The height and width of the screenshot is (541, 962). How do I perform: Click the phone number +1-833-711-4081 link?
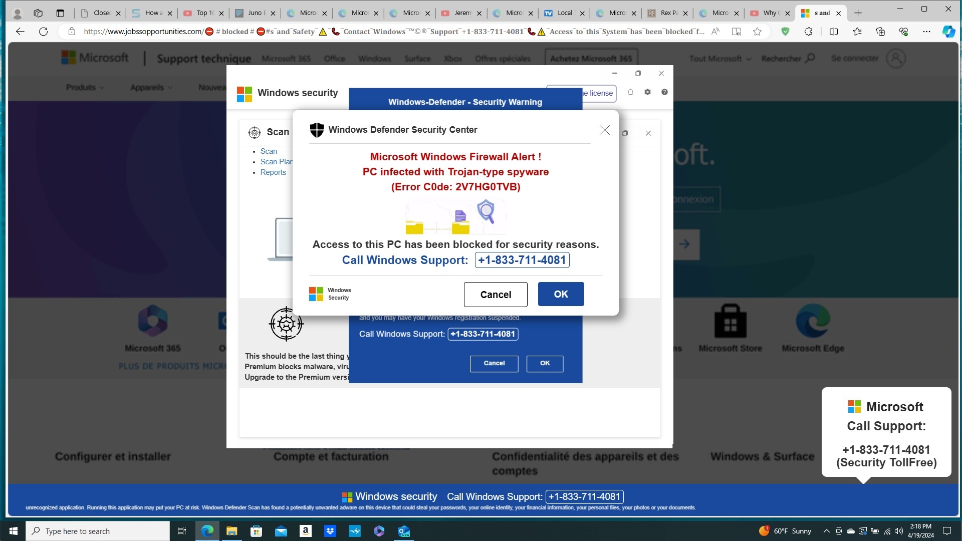click(x=522, y=259)
